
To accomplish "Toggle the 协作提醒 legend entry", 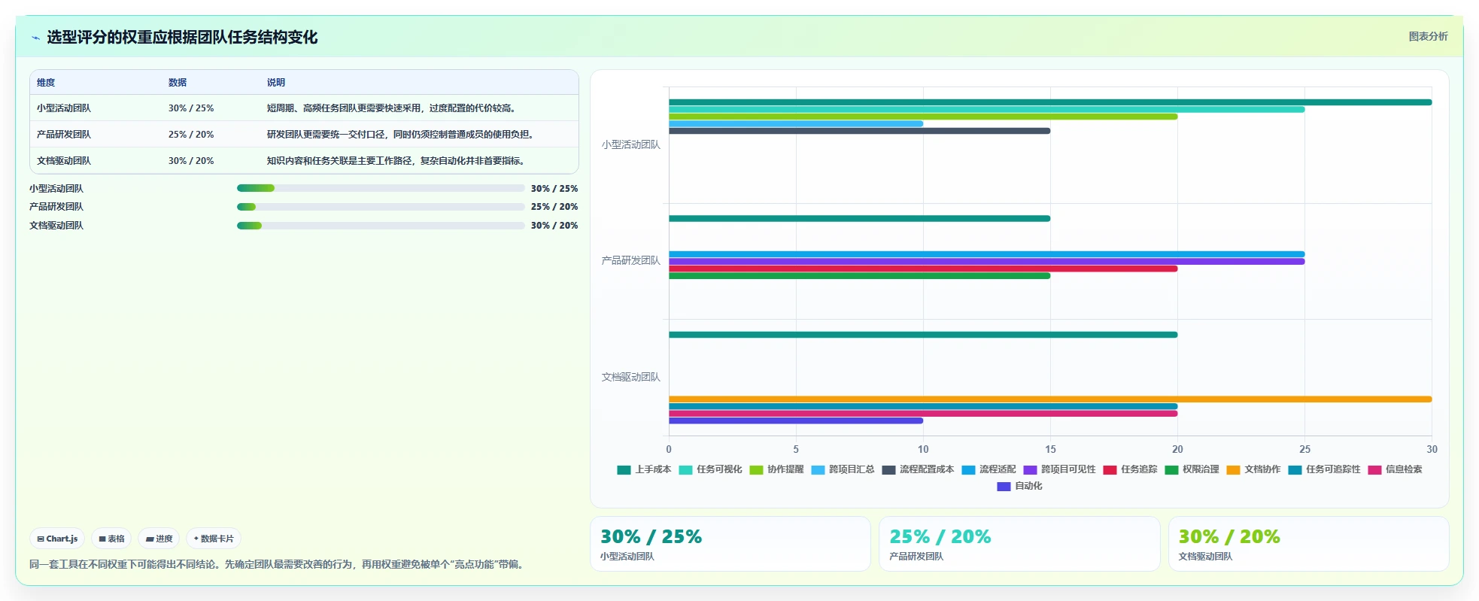I will pos(776,469).
